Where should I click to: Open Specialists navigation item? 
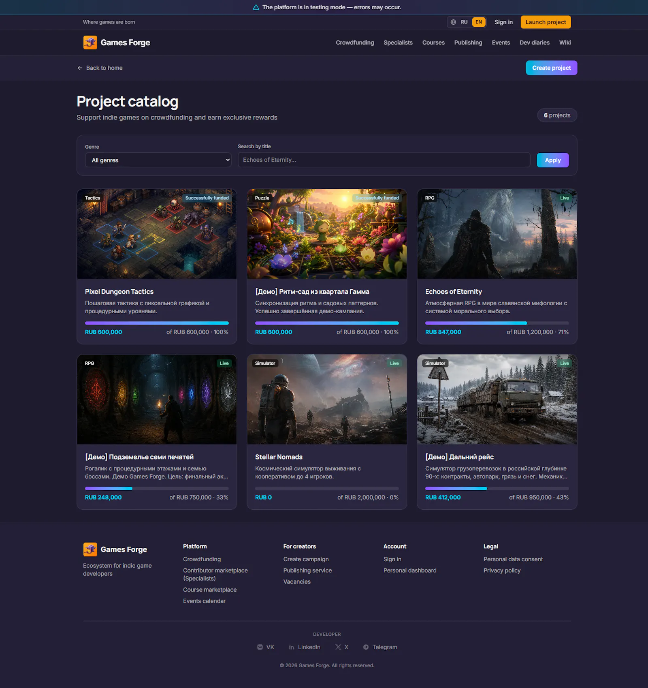point(398,43)
